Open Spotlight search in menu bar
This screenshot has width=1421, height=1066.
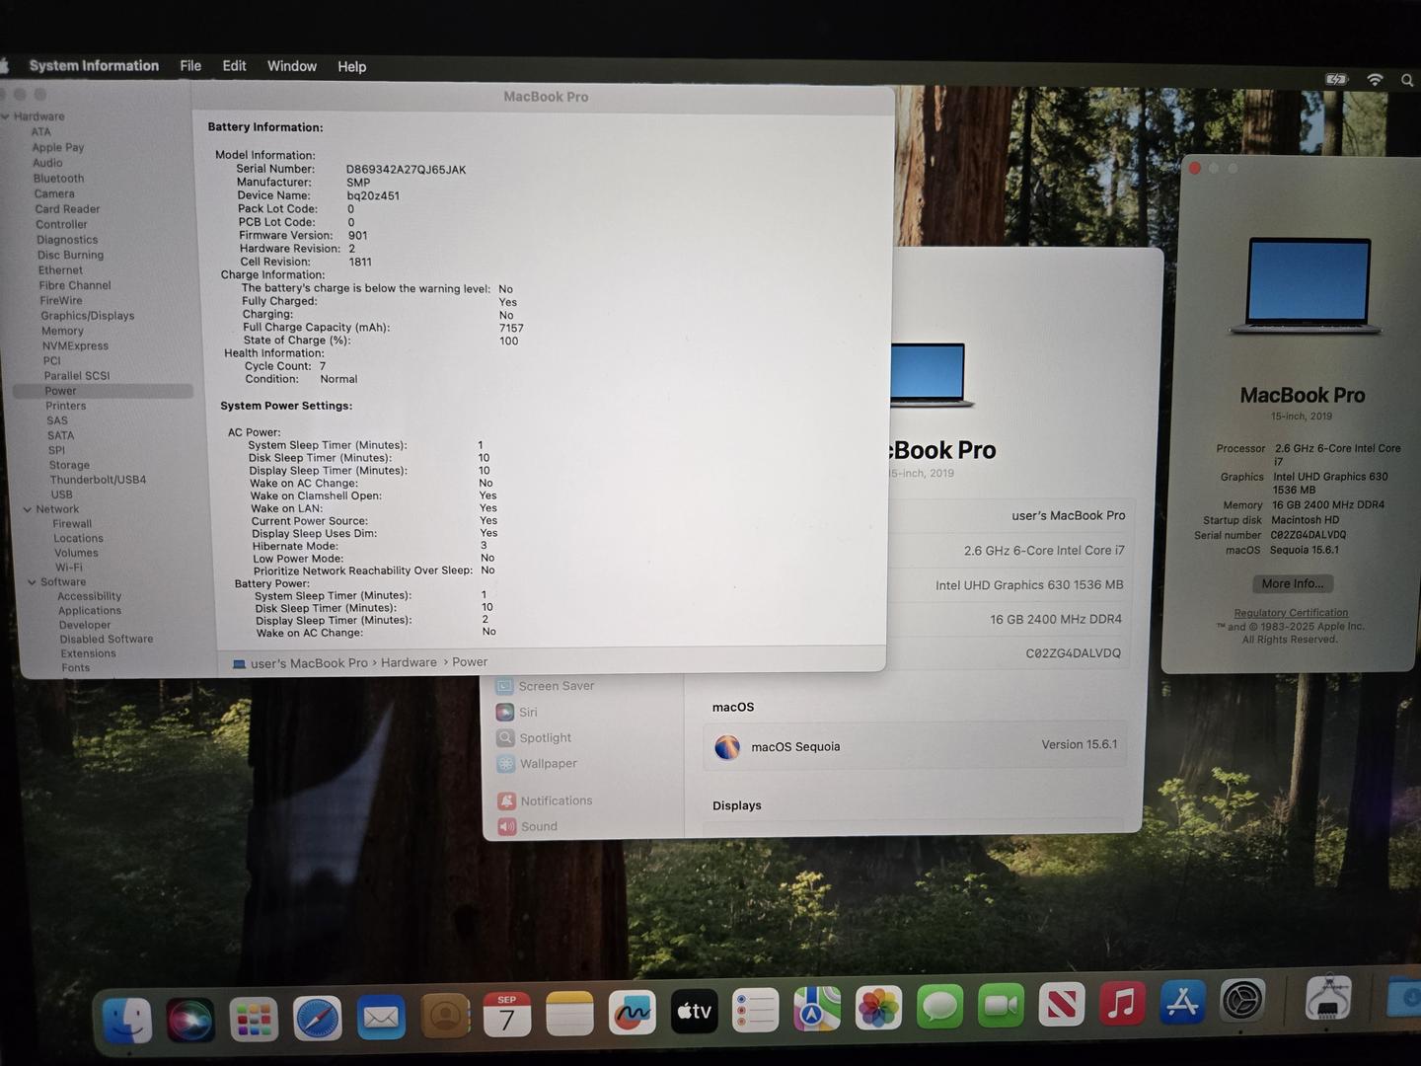(x=1407, y=81)
